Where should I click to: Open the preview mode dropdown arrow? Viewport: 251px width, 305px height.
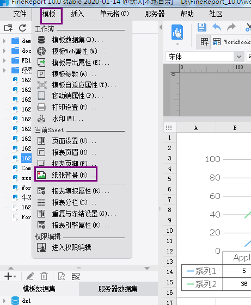177,44
